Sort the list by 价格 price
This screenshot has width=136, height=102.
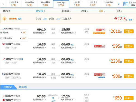pos(119,11)
